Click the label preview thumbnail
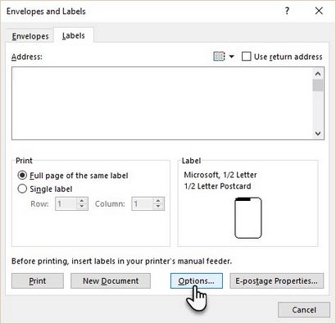Screen dimensions: 336x324 [x=248, y=217]
